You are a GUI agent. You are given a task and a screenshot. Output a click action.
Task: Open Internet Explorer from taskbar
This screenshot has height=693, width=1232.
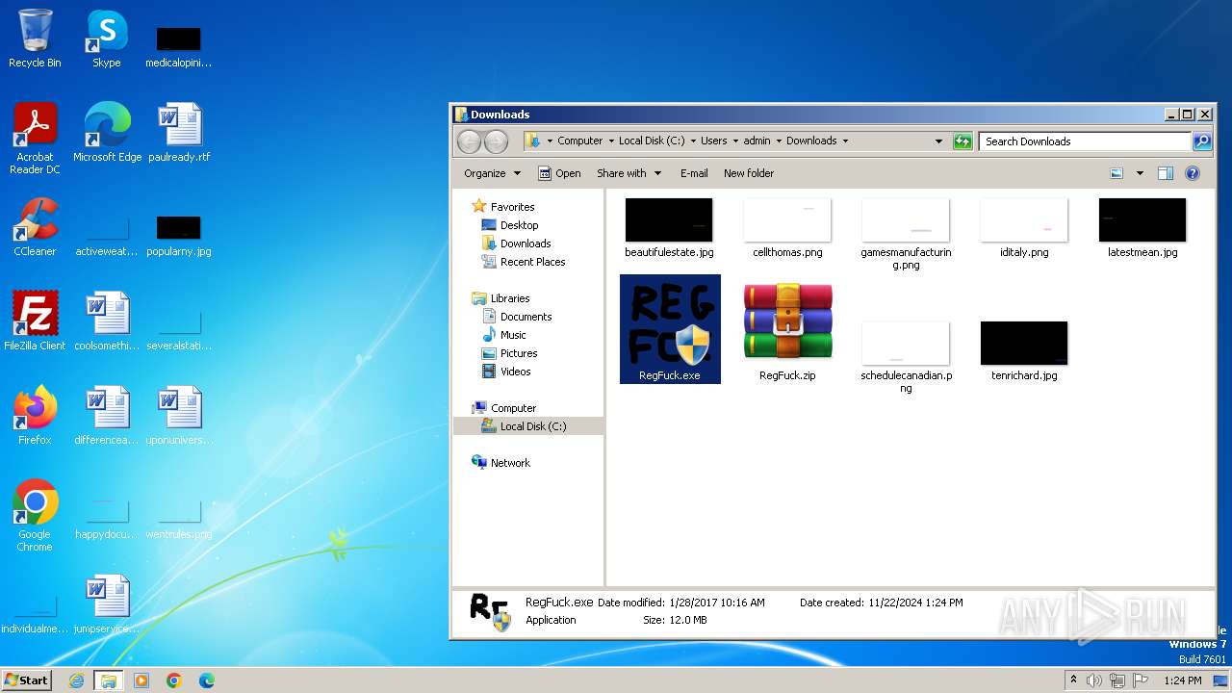(76, 680)
